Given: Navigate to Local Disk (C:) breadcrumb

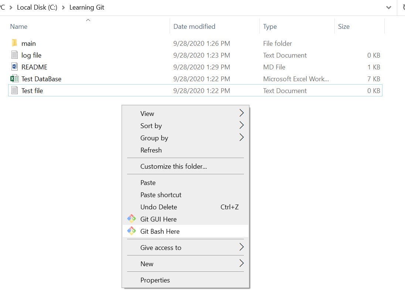Looking at the screenshot, I should pos(37,7).
